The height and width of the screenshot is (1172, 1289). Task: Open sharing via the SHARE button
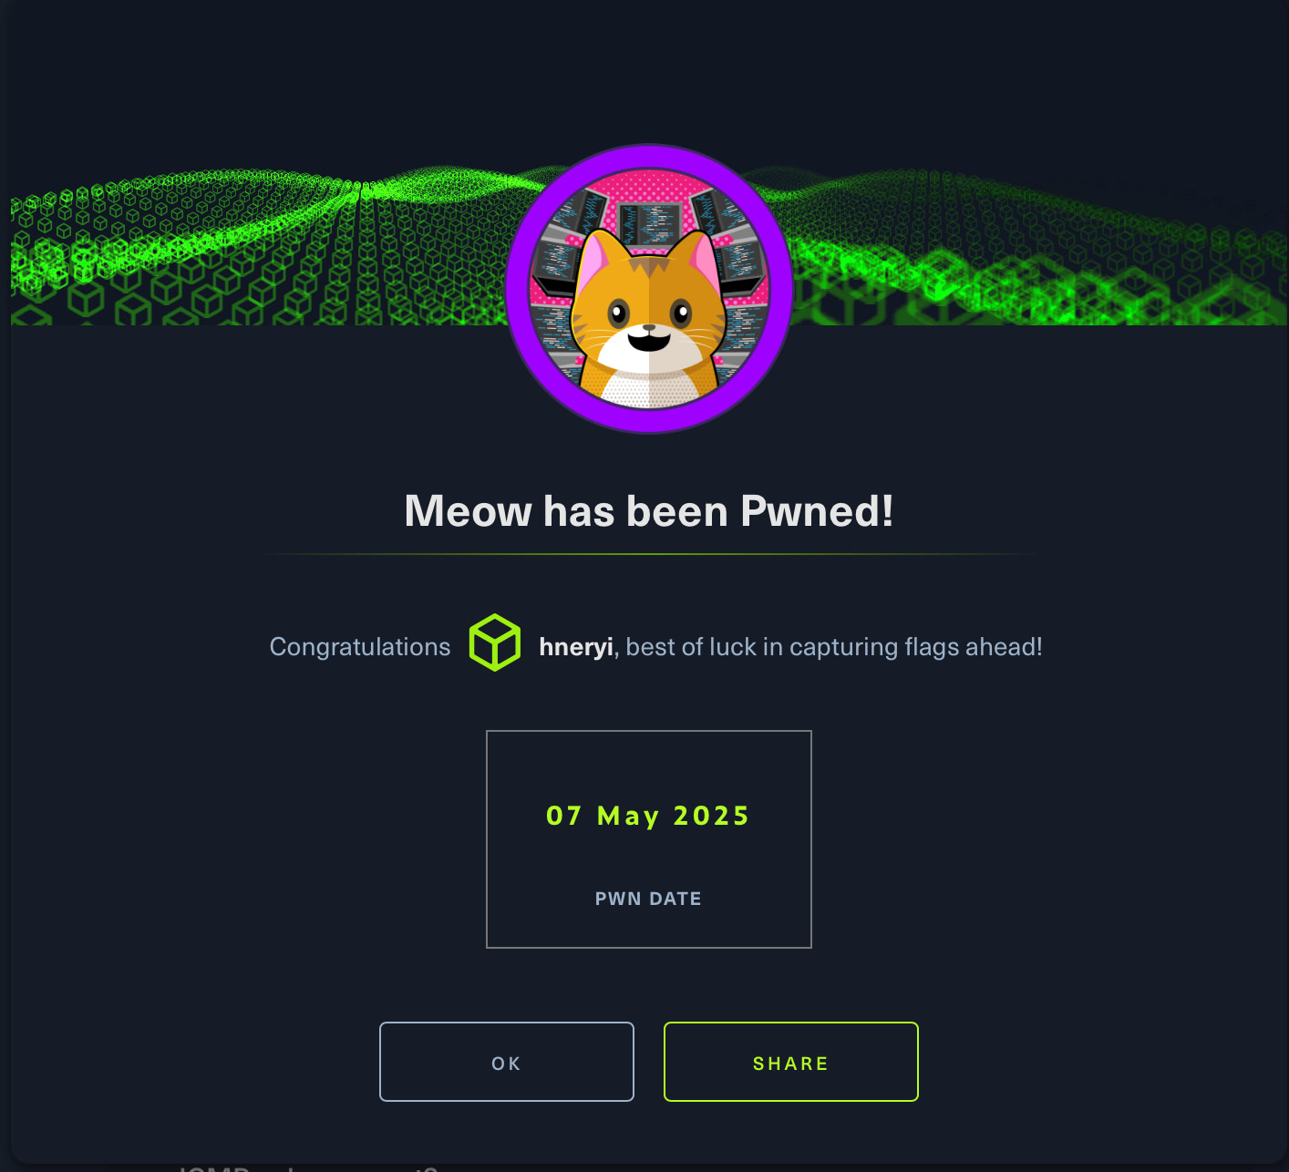pyautogui.click(x=791, y=1062)
